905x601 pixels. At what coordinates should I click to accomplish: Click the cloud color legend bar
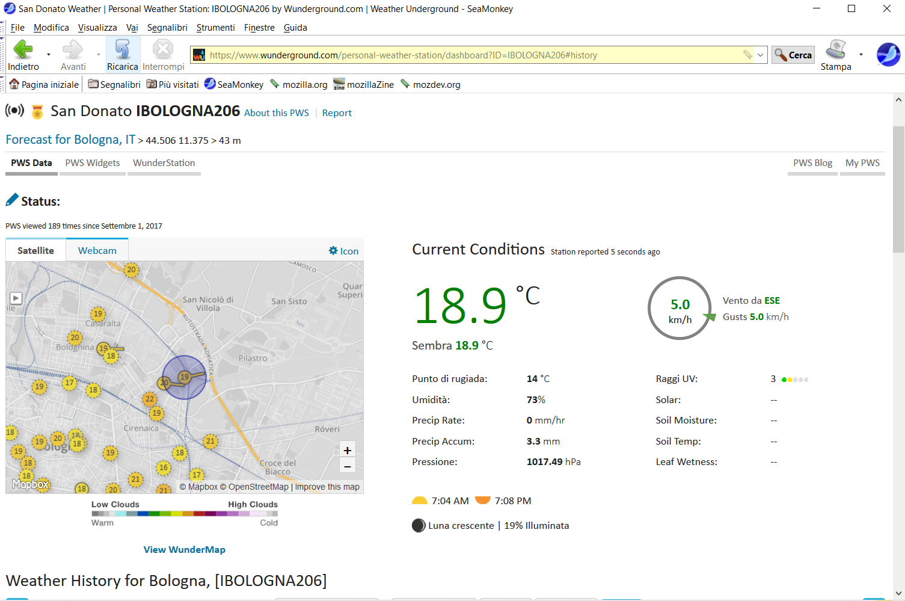[185, 514]
